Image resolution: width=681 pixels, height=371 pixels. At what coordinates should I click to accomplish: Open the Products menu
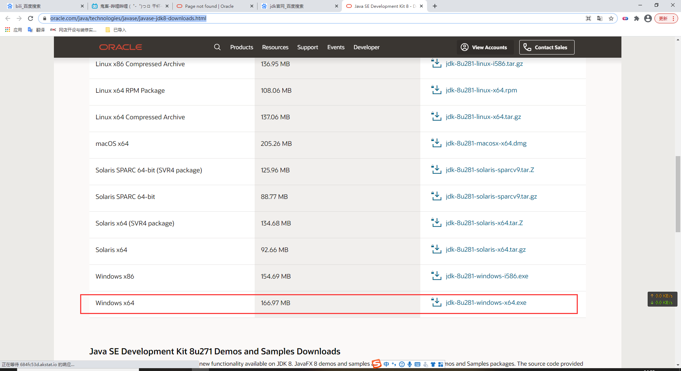[x=242, y=47]
